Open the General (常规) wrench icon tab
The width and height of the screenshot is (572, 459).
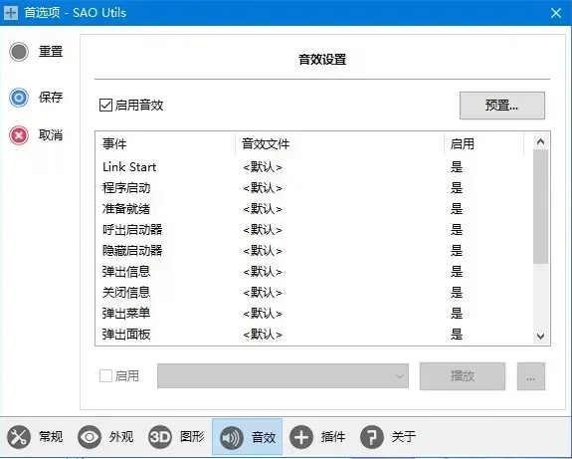19,437
